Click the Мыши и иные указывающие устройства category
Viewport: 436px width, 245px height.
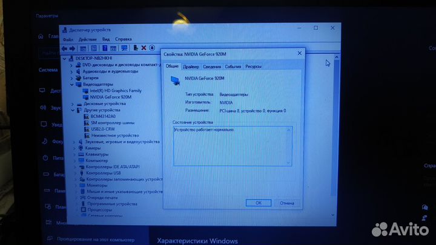(124, 191)
